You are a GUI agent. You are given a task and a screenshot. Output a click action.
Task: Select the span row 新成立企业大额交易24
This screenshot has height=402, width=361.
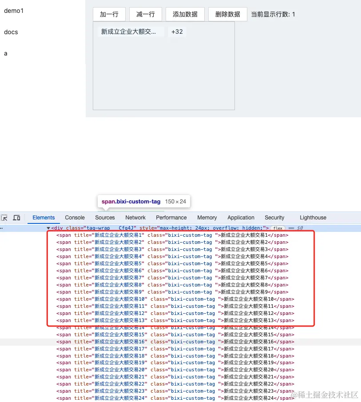pos(175,398)
